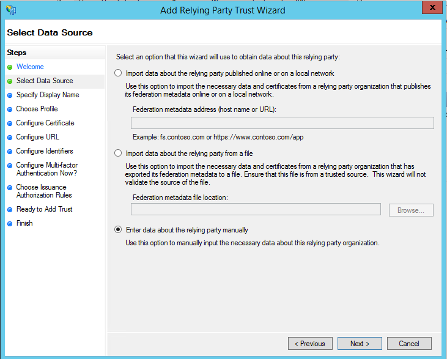Click the blue bullet beside Configure Multi-factor

10,166
